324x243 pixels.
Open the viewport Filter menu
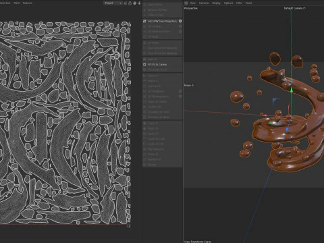pyautogui.click(x=239, y=3)
